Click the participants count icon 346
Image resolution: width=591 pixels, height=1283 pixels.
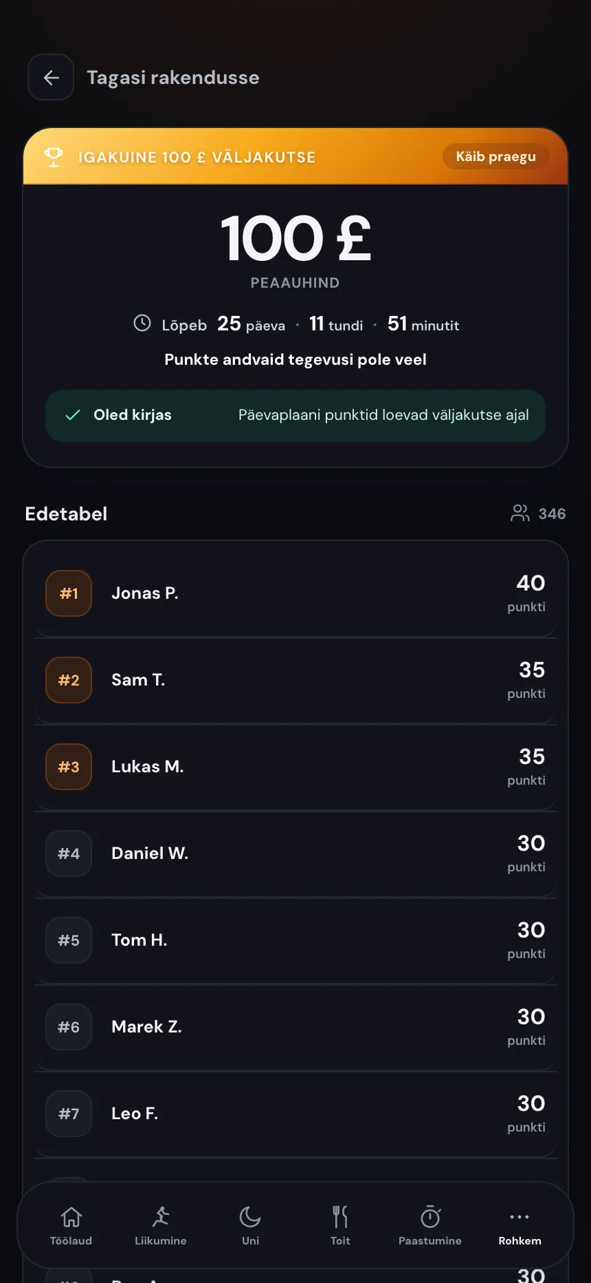(x=520, y=513)
